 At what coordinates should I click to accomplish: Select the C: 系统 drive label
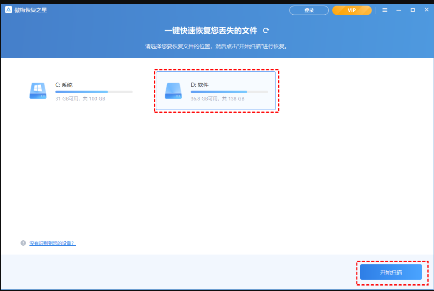click(64, 85)
